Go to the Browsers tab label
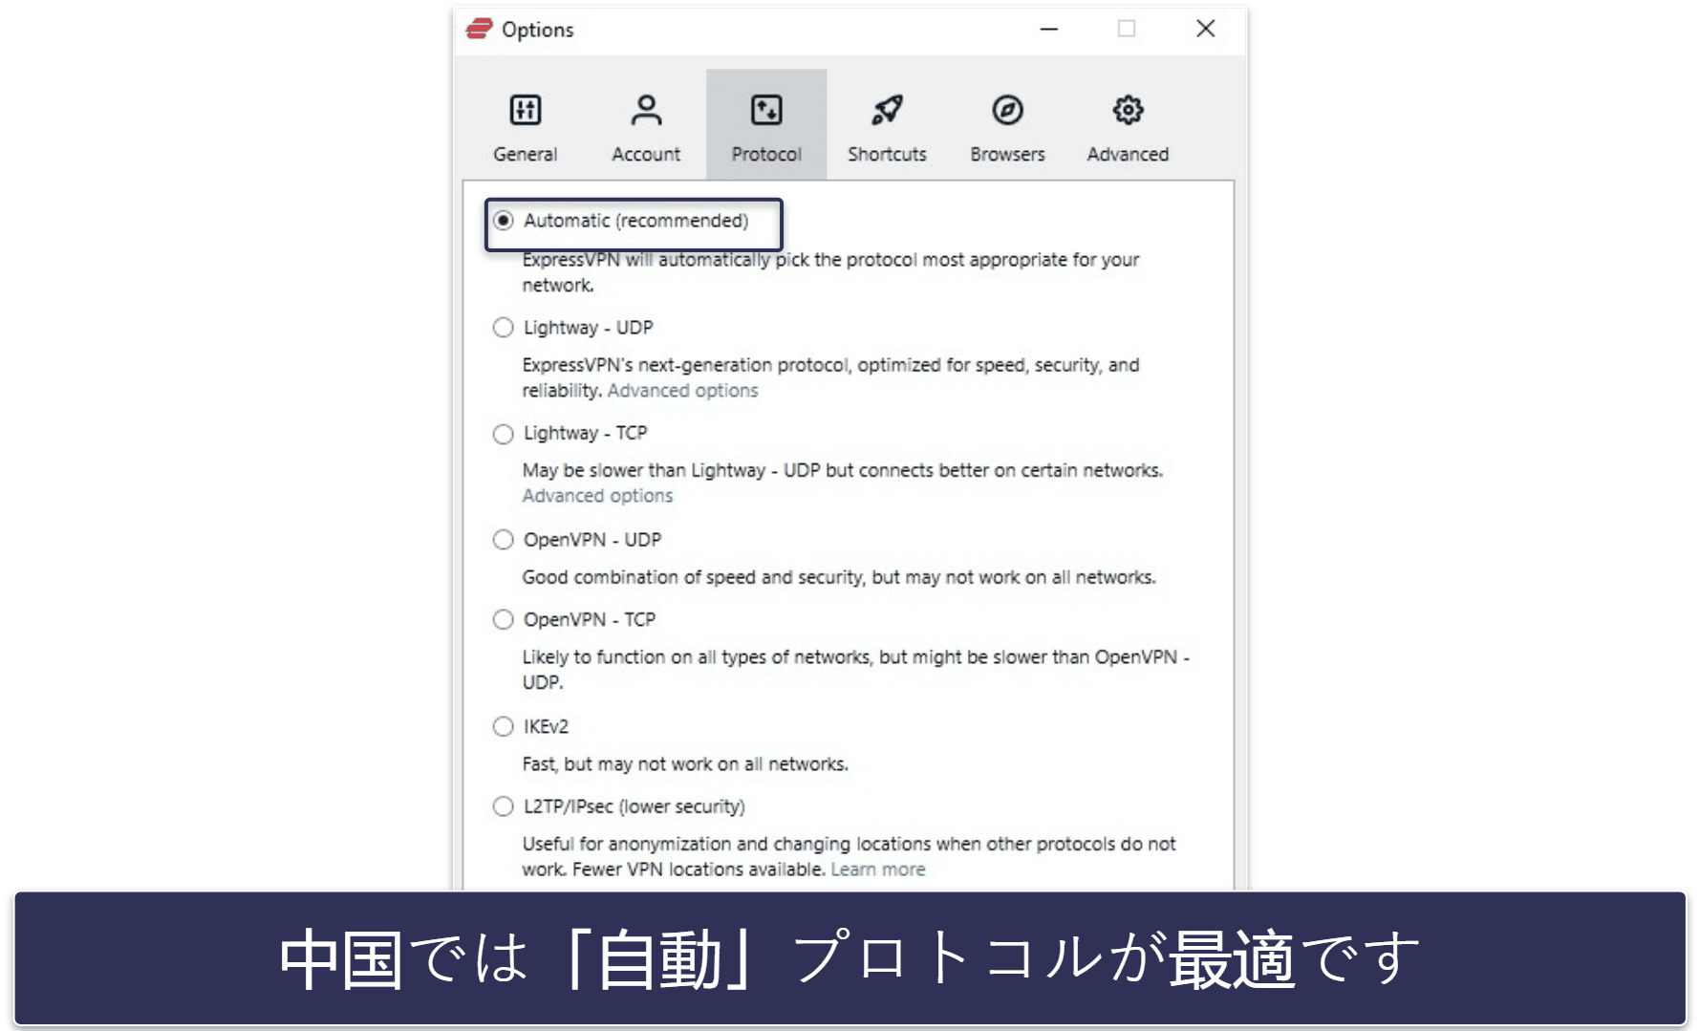The height and width of the screenshot is (1031, 1699). point(1007,154)
